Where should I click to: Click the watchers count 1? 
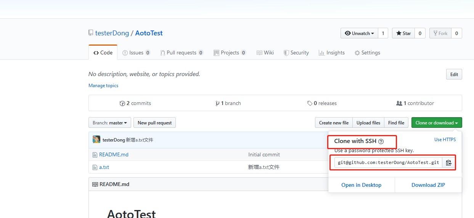[383, 33]
